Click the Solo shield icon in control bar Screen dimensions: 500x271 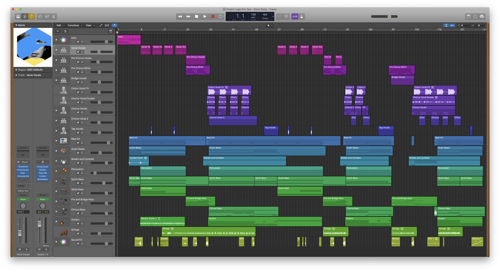(286, 16)
